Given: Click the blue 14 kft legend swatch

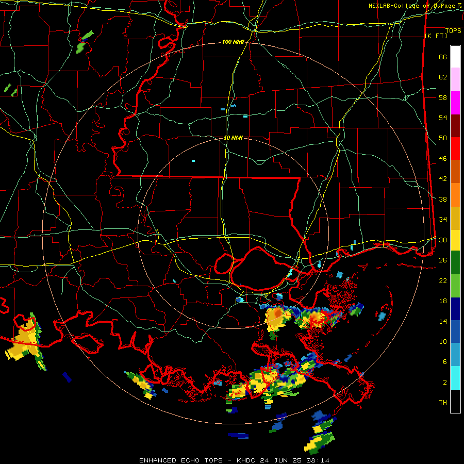Looking at the screenshot, I should pyautogui.click(x=455, y=332).
